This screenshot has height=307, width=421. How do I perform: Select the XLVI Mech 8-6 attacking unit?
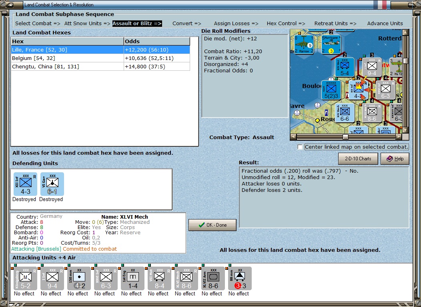tap(186, 278)
